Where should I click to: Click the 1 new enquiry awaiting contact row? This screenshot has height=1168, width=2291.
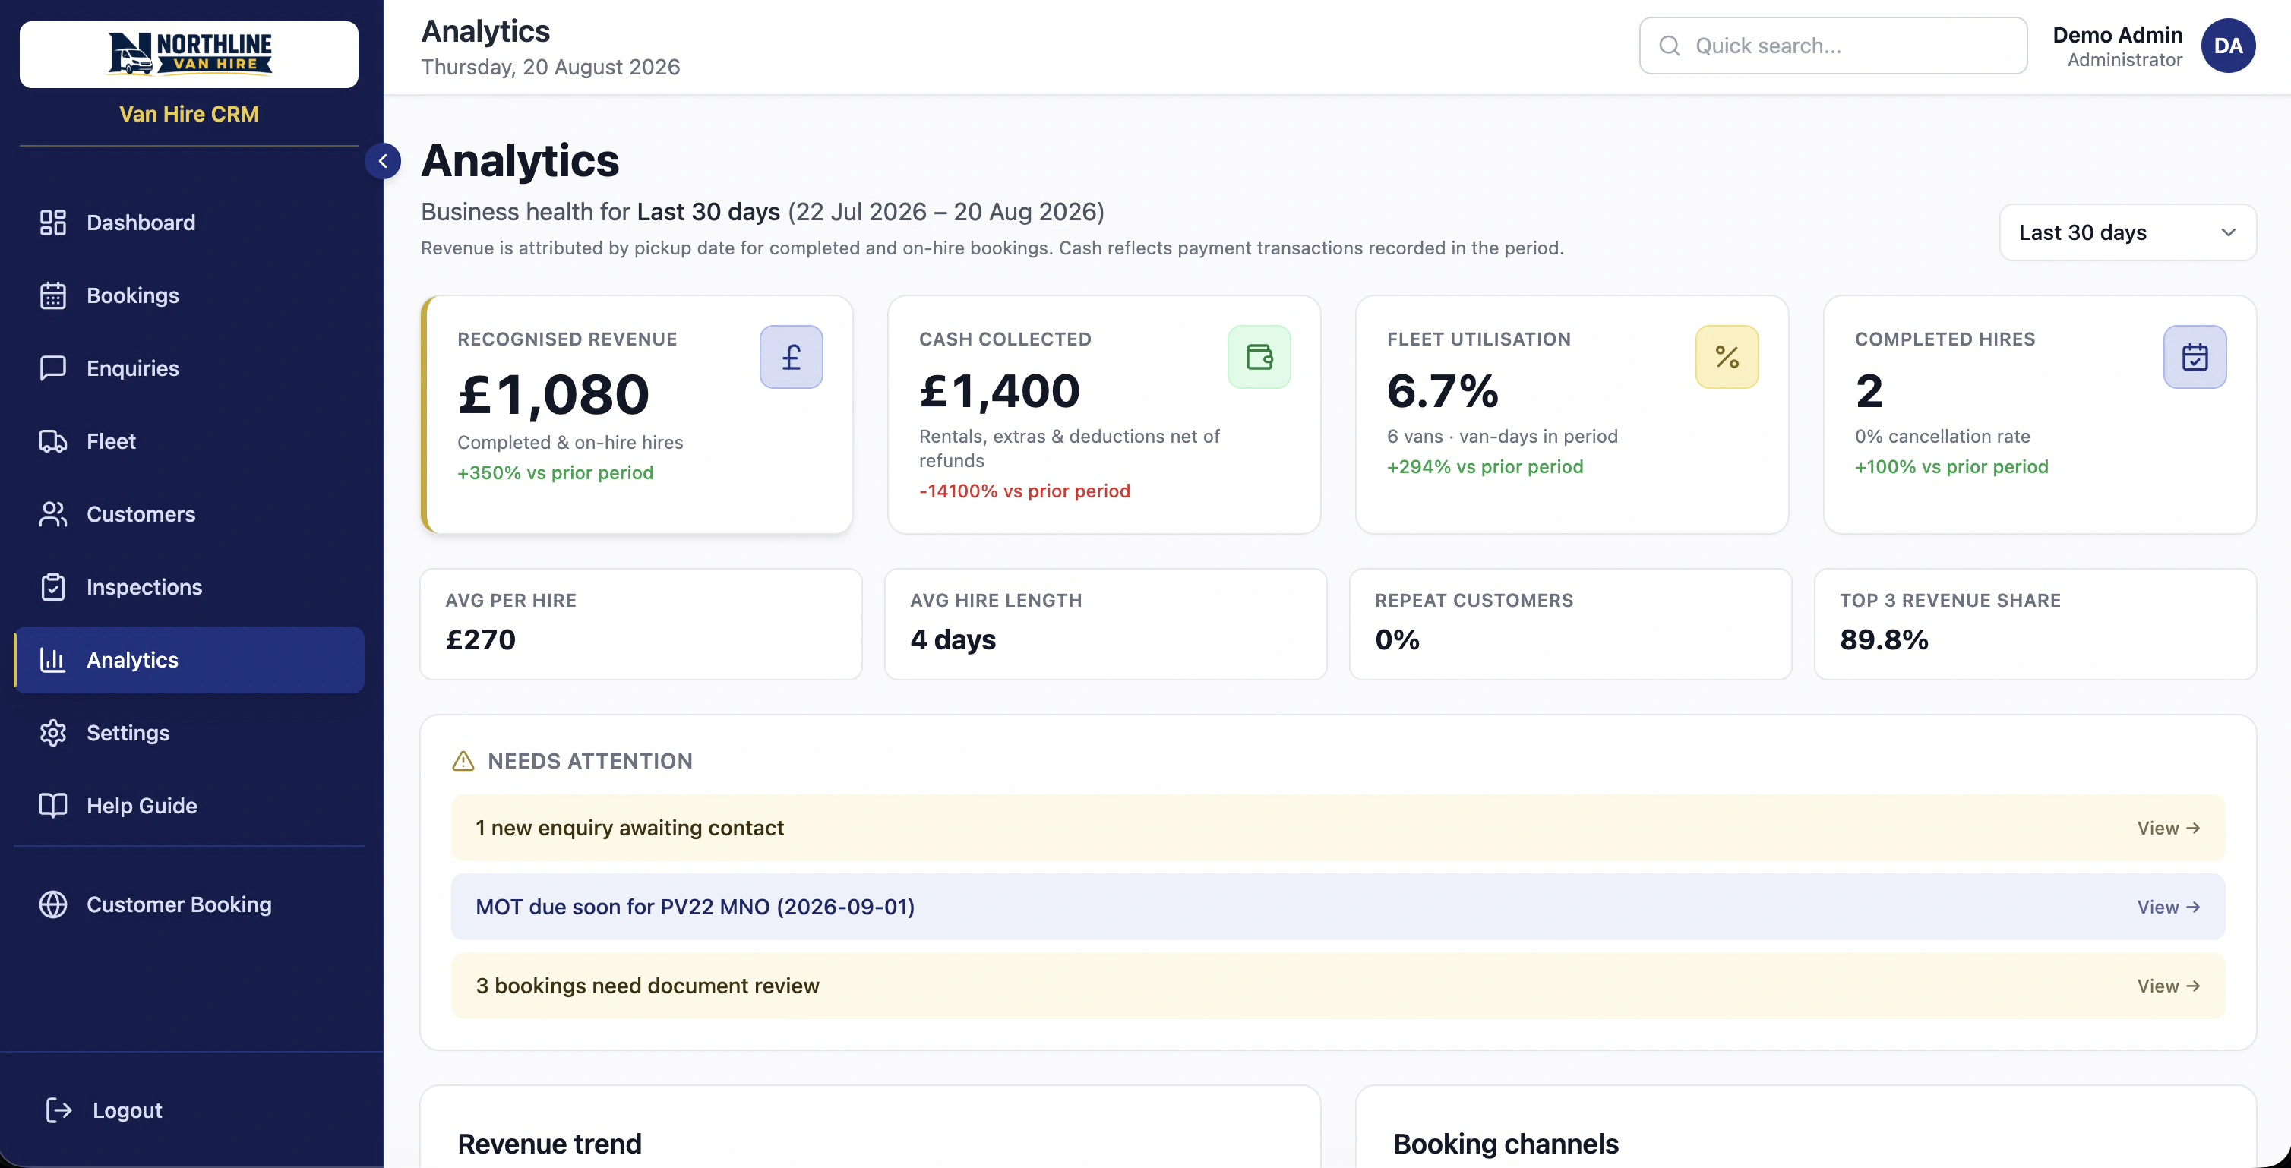coord(1338,828)
